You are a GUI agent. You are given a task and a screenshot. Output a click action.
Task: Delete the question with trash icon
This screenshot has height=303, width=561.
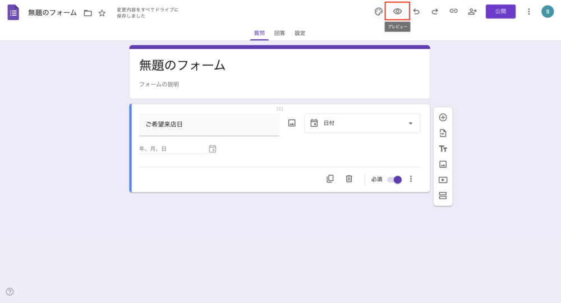(x=349, y=179)
